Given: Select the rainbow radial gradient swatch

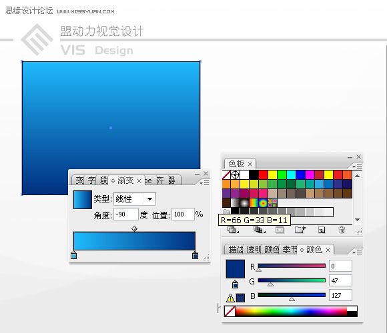Looking at the screenshot, I should point(263,203).
